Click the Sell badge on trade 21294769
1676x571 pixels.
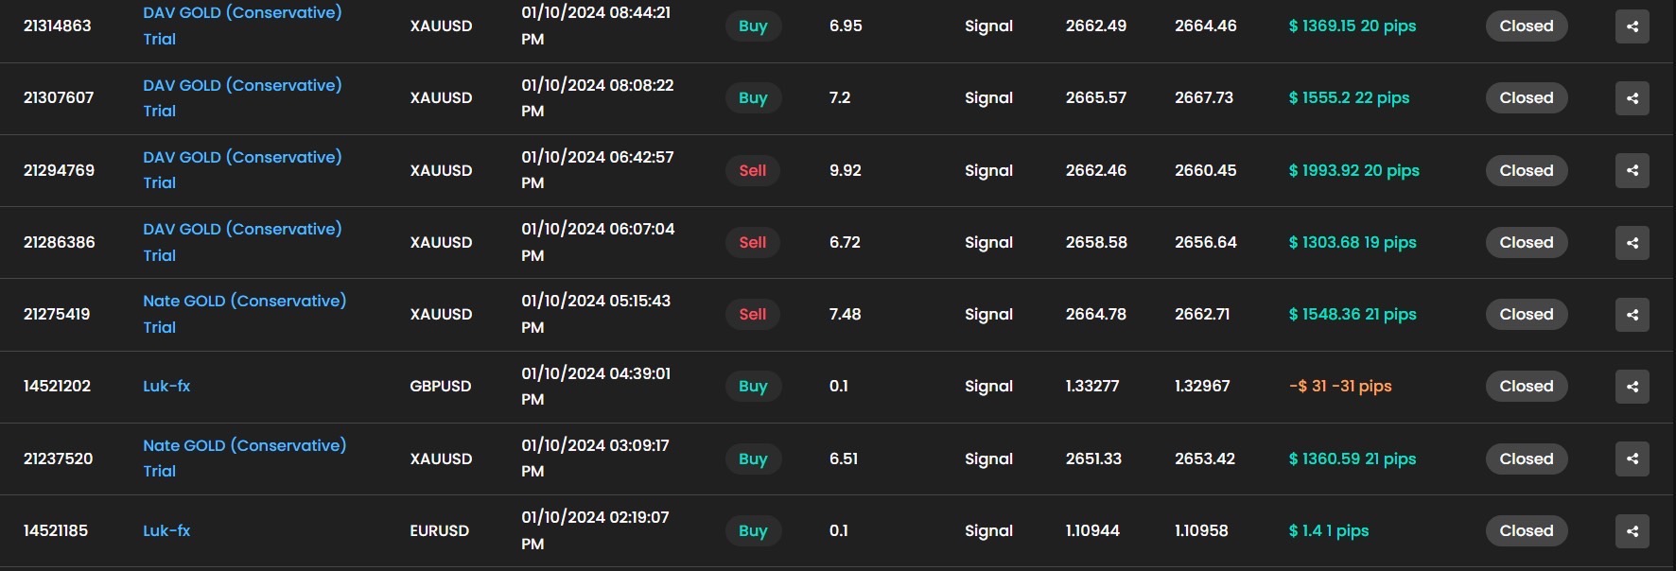tap(752, 171)
